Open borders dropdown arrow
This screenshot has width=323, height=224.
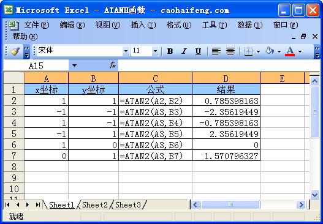tap(258, 51)
